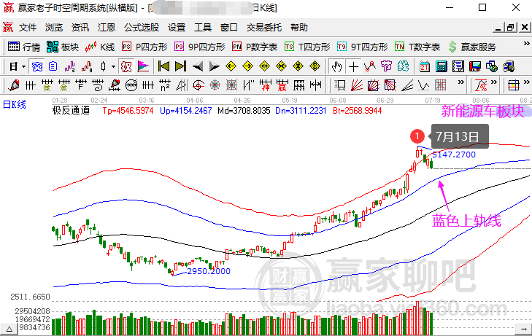Image resolution: width=532 pixels, height=336 pixels.
Task: Toggle the blue knot chart mode button
Action: pyautogui.click(x=37, y=66)
